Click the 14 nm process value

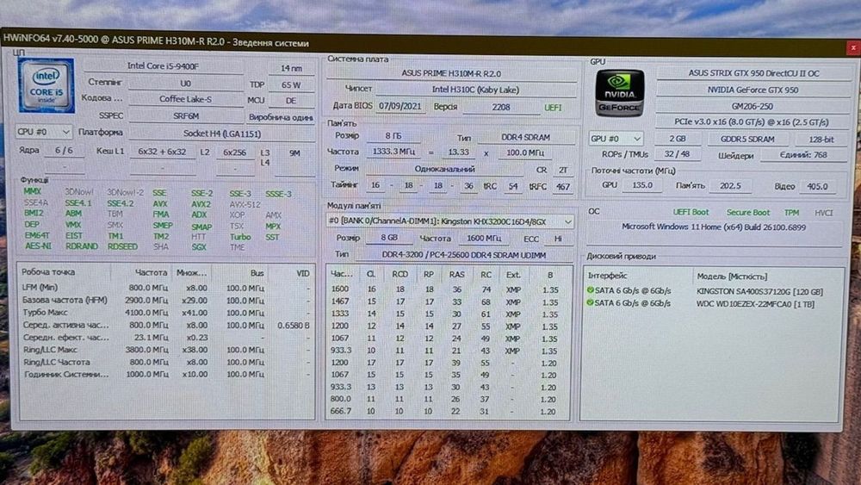pos(291,68)
